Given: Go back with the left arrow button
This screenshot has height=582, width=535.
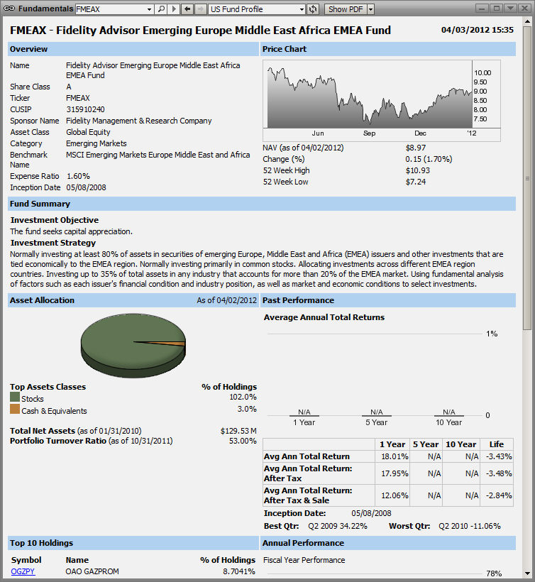Looking at the screenshot, I should click(x=187, y=9).
